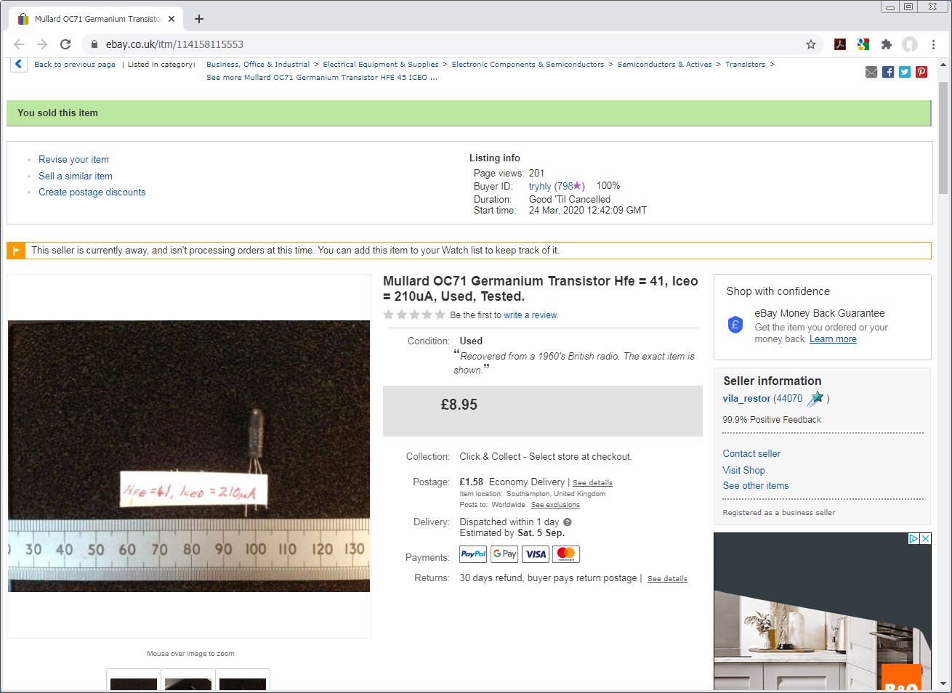Image resolution: width=952 pixels, height=693 pixels.
Task: Click the scrollbar down arrow
Action: click(x=943, y=684)
